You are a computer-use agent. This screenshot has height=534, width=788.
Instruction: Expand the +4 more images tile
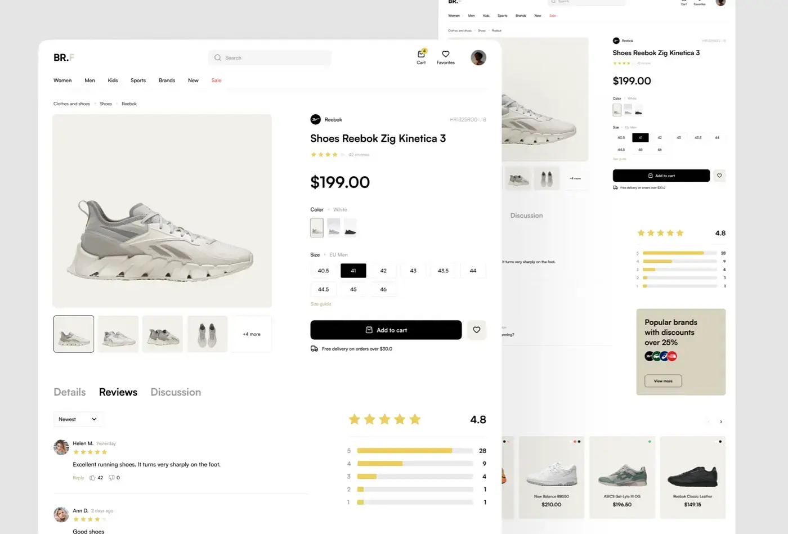(x=251, y=334)
